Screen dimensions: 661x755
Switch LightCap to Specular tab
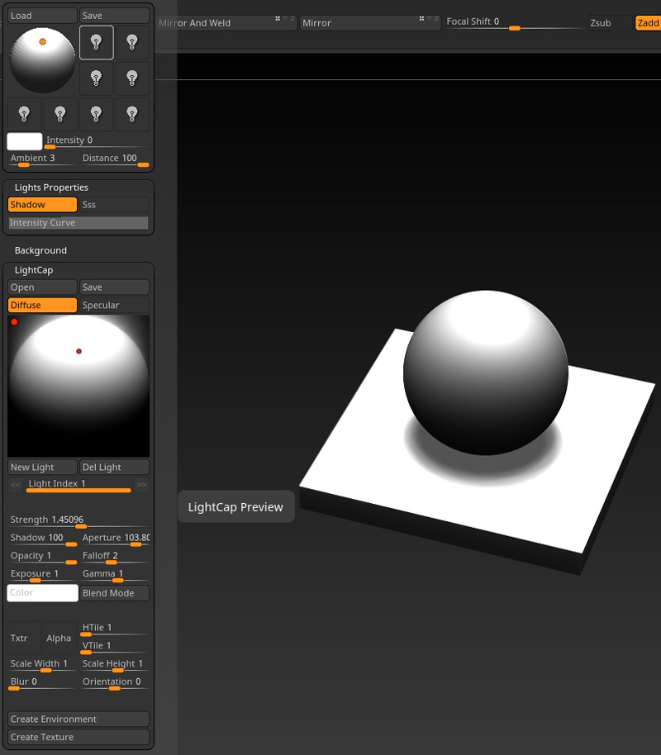coord(114,306)
